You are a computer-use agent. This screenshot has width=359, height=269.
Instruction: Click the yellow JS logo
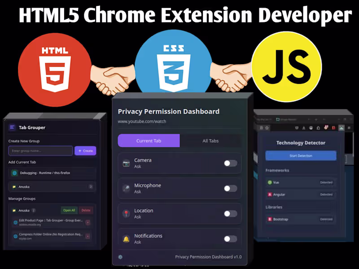click(x=287, y=66)
